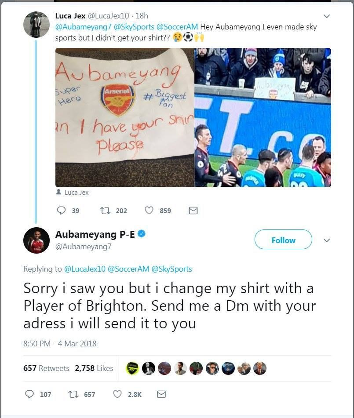Open the tweet timestamp 8:50 PM - 4 Mar 2018

[x=60, y=343]
